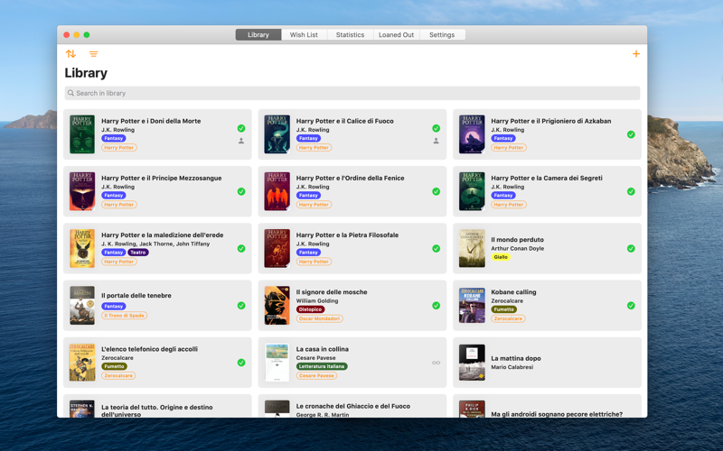This screenshot has width=723, height=451.
Task: Click read checkmark icon for Il portale delle tenebre
Action: pyautogui.click(x=241, y=306)
